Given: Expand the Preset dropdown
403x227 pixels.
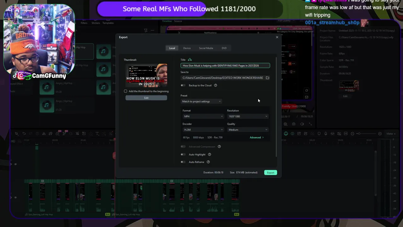Looking at the screenshot, I should click(x=201, y=102).
